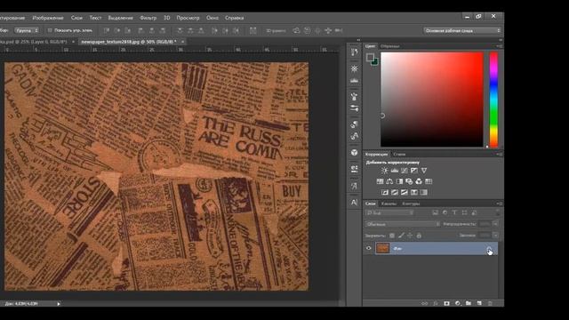
Task: Add a Channel Mixer adjustment
Action: click(x=419, y=181)
